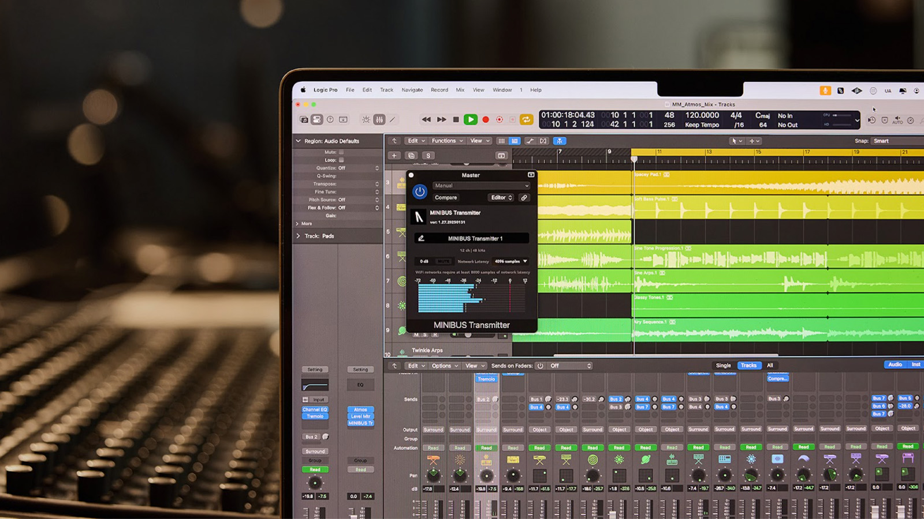Viewport: 924px width, 519px height.
Task: Click the Fast Forward transport button
Action: [x=441, y=119]
